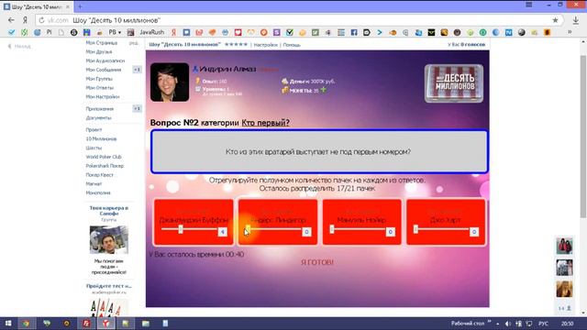Click the player avatar photo
Image resolution: width=587 pixels, height=330 pixels.
pos(170,82)
